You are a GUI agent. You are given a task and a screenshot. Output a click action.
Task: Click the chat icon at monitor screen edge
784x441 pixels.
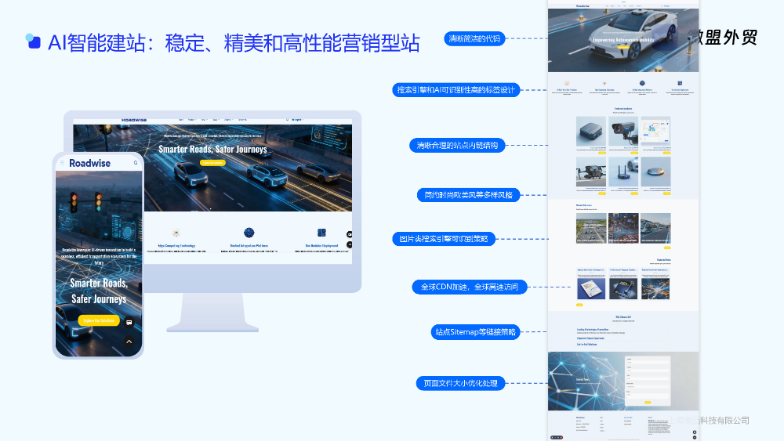[x=350, y=234]
